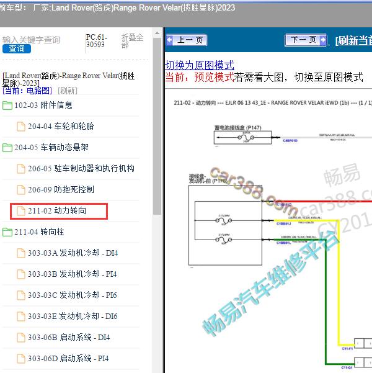The image size is (372, 373).
Task: Click 折叠全部 to collapse all
Action: 133,41
